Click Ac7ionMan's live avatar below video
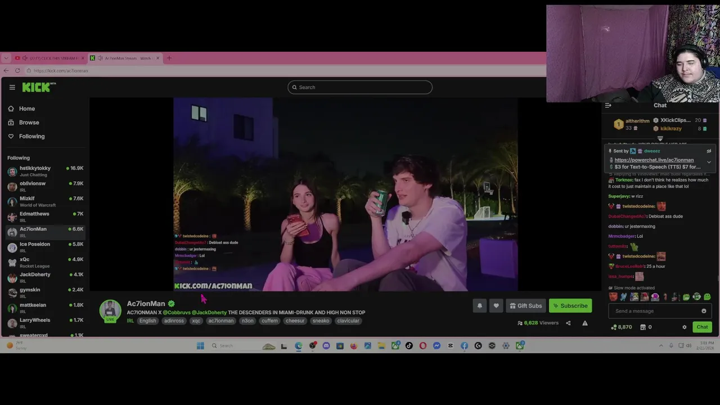 [110, 311]
